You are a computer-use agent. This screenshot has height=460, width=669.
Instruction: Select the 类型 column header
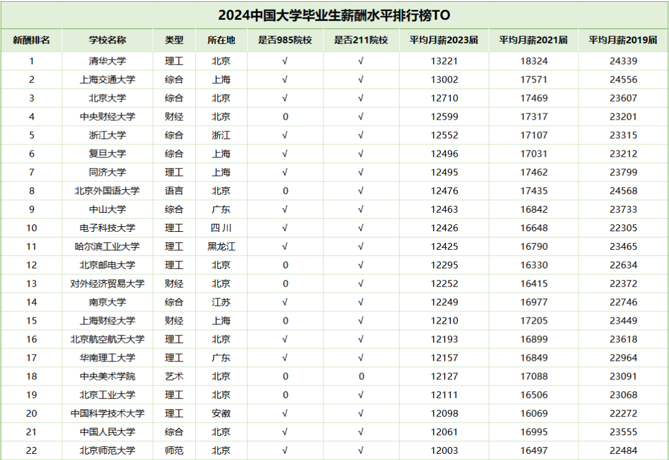(x=174, y=40)
